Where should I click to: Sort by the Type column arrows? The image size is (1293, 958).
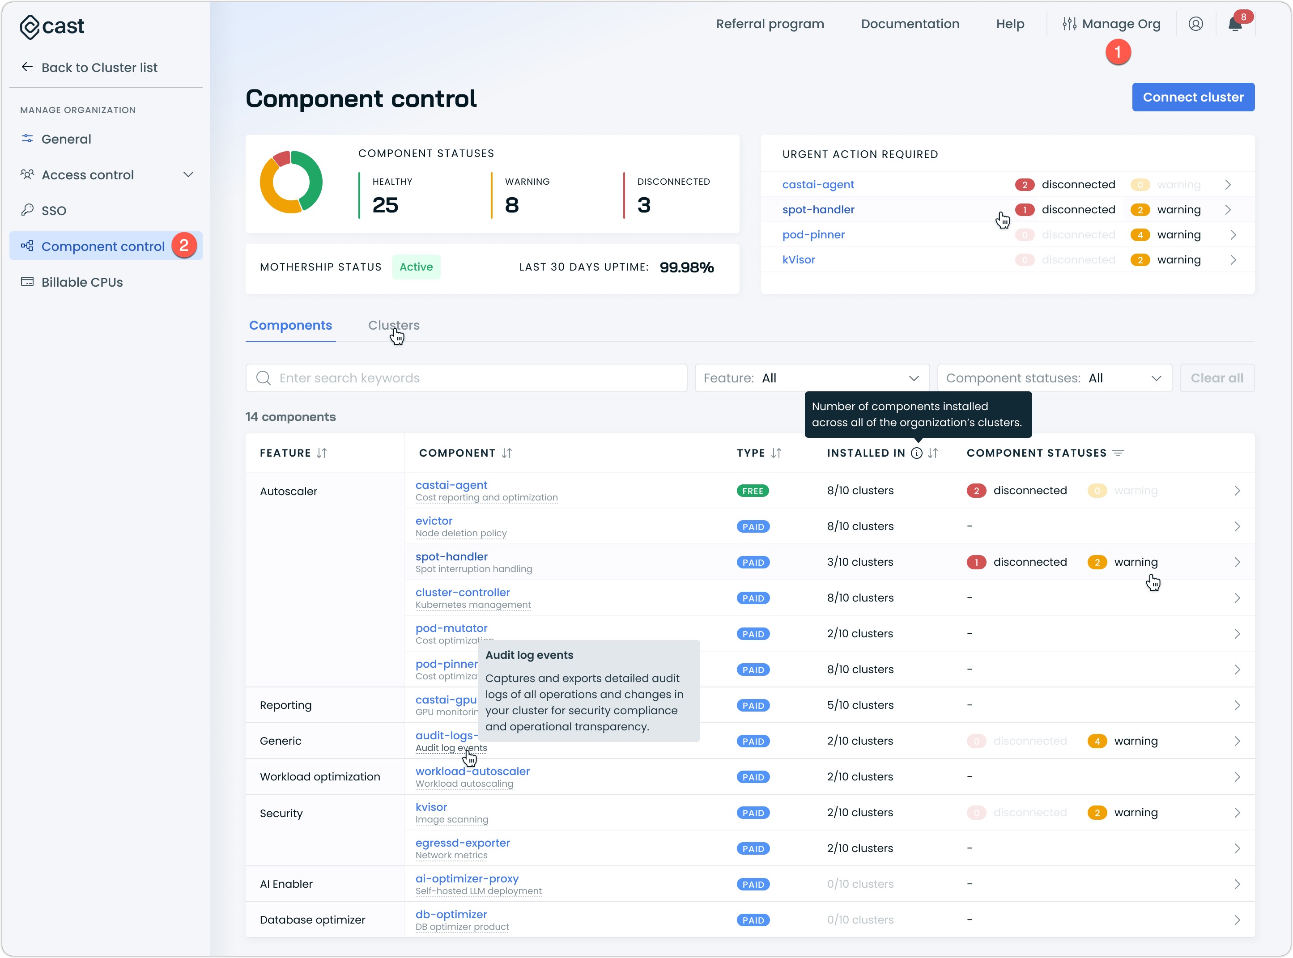[x=775, y=453]
